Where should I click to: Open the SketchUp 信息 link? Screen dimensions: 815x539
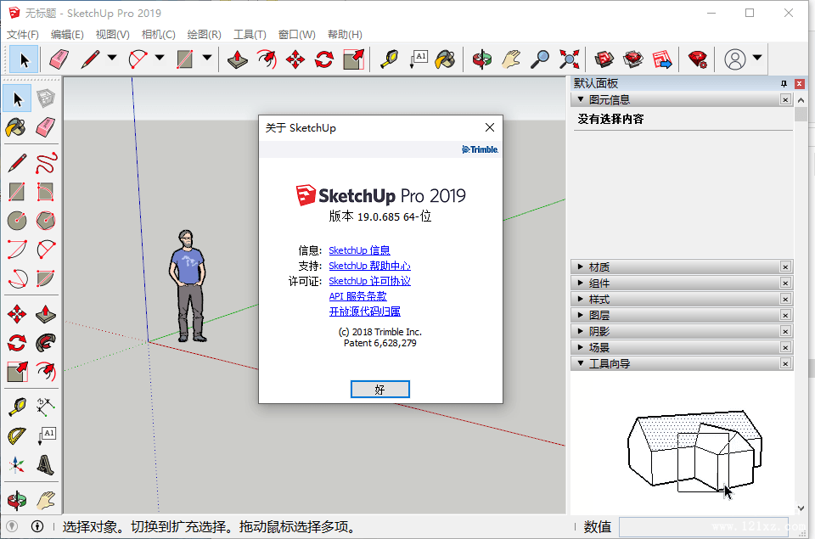tap(359, 250)
